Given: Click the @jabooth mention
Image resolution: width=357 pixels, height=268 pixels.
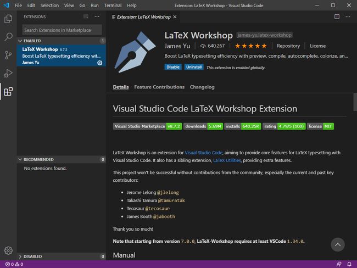Looking at the screenshot, I should [x=164, y=216].
